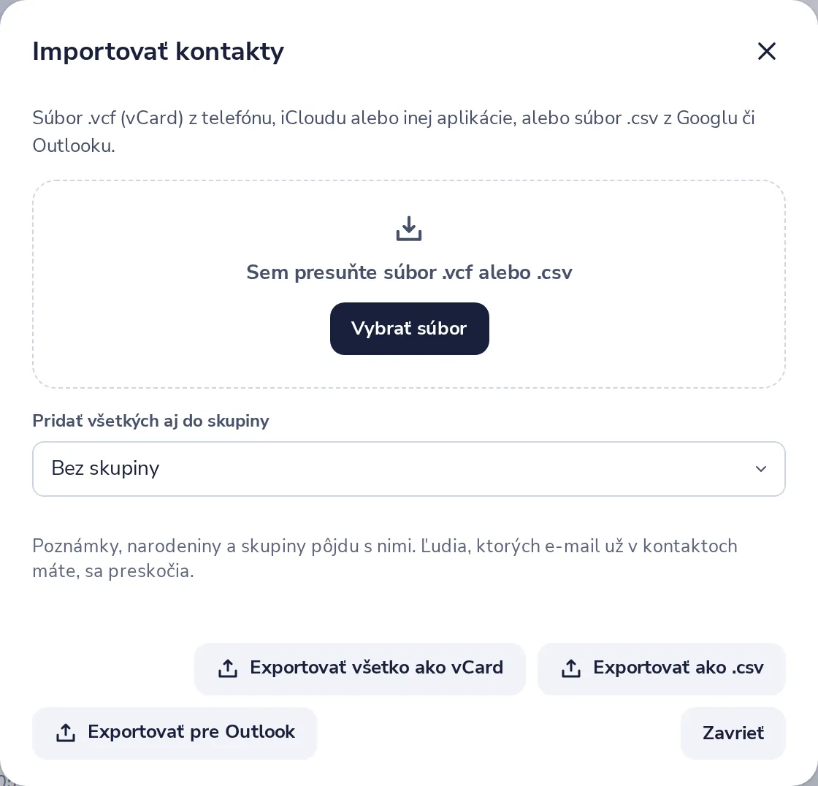Image resolution: width=818 pixels, height=786 pixels.
Task: Click the download tray icon in drop zone
Action: 409,229
